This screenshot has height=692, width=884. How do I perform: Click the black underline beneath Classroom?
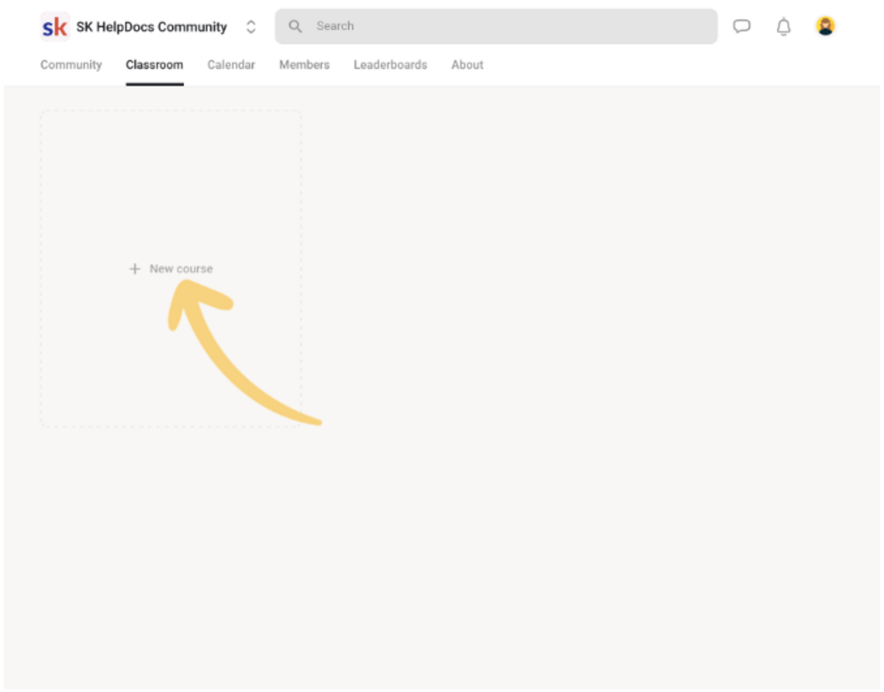[x=155, y=85]
